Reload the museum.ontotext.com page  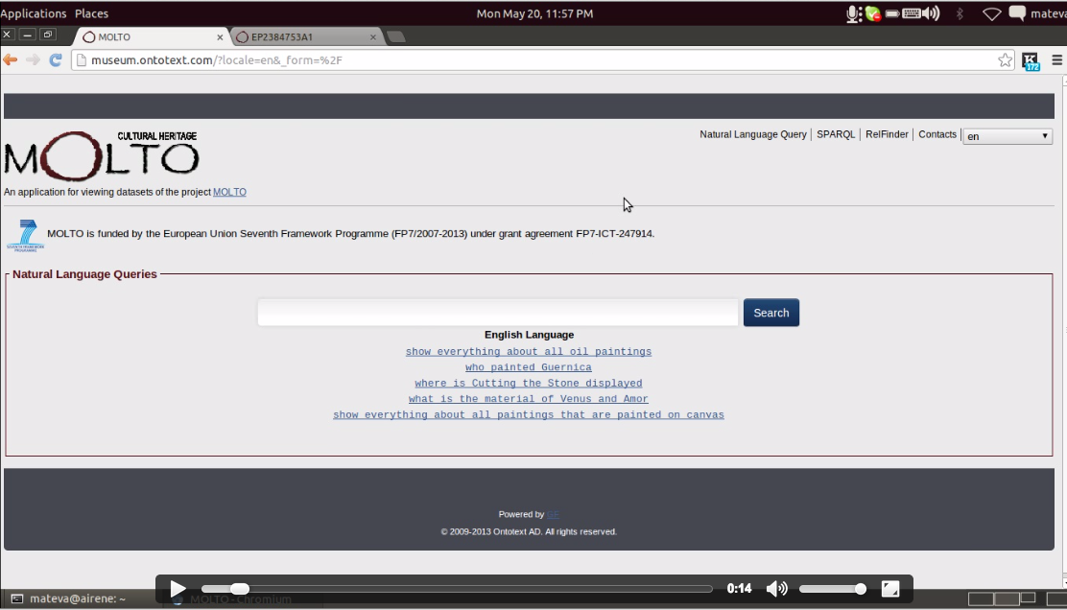coord(56,59)
